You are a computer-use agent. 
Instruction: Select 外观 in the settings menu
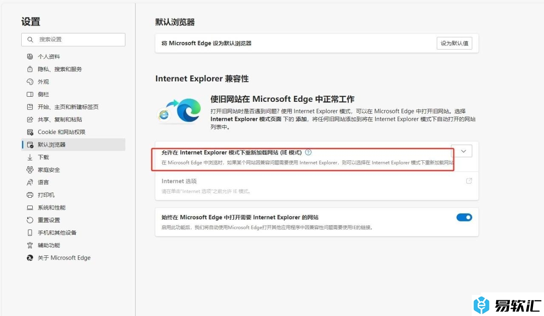(x=73, y=82)
